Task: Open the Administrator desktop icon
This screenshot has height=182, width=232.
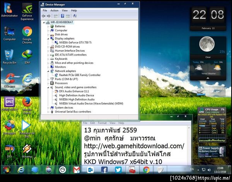Action: point(9,10)
